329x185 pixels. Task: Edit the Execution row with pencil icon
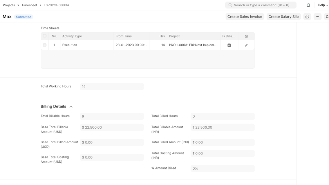246,45
